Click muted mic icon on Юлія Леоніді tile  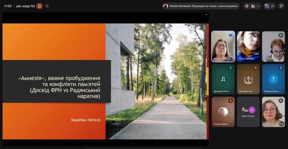click(256, 35)
